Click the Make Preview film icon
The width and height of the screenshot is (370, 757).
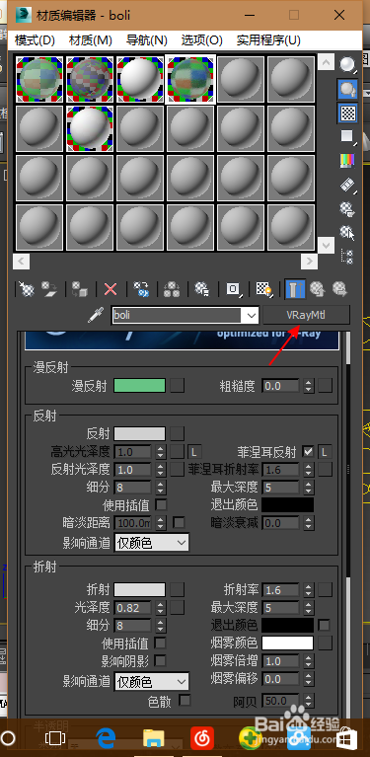point(347,184)
